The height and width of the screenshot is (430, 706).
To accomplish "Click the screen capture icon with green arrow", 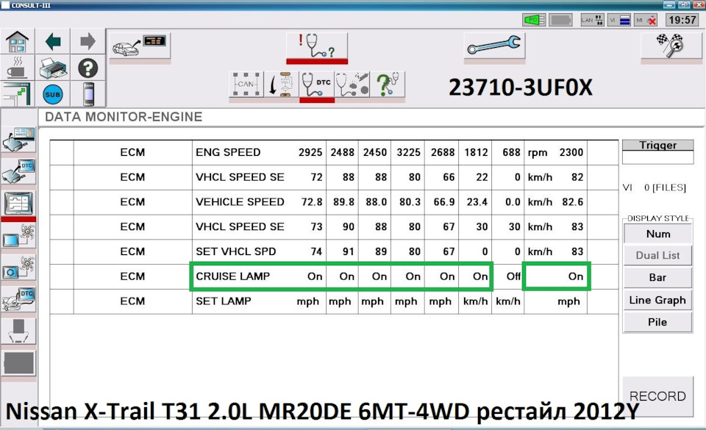I will (x=18, y=94).
